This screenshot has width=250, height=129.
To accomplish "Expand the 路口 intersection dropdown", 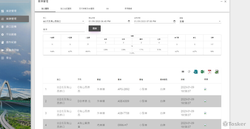I will click(83, 21).
